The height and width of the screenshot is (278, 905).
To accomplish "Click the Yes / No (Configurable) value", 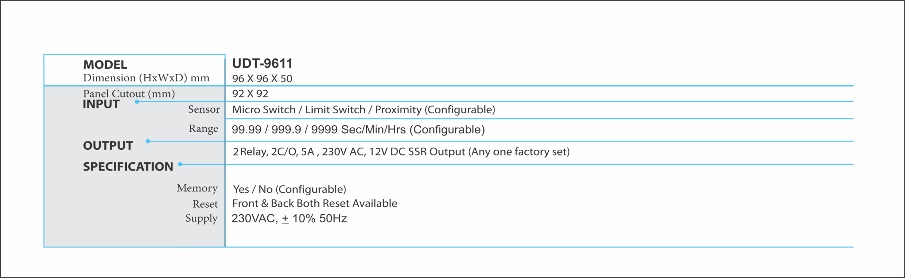I will [x=290, y=189].
